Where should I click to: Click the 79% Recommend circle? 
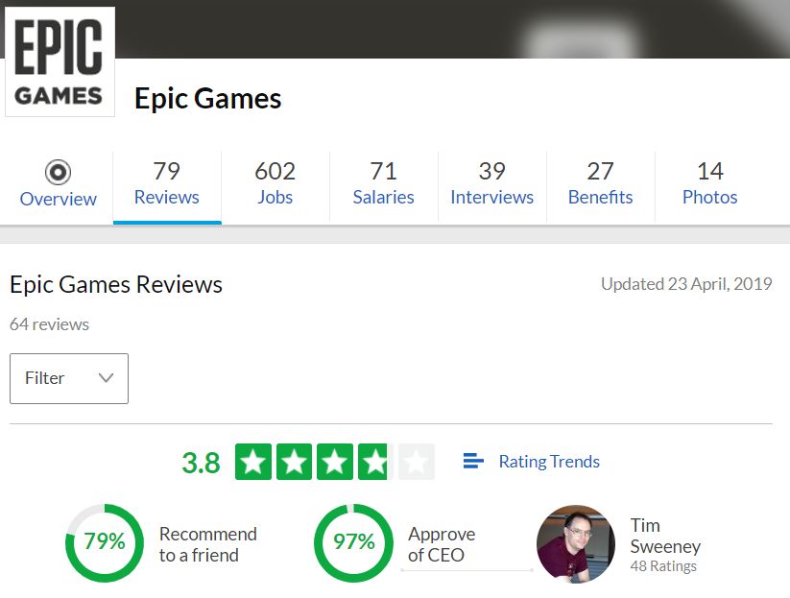[x=105, y=543]
